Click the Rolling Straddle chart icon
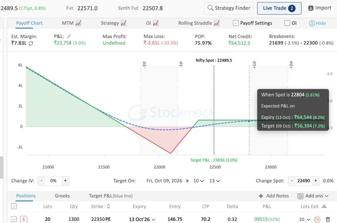The image size is (337, 223). click(217, 23)
